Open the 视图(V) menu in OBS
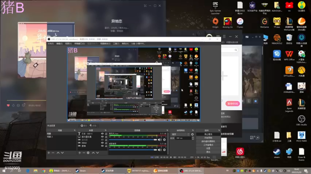311x174 pixels. pyautogui.click(x=68, y=44)
